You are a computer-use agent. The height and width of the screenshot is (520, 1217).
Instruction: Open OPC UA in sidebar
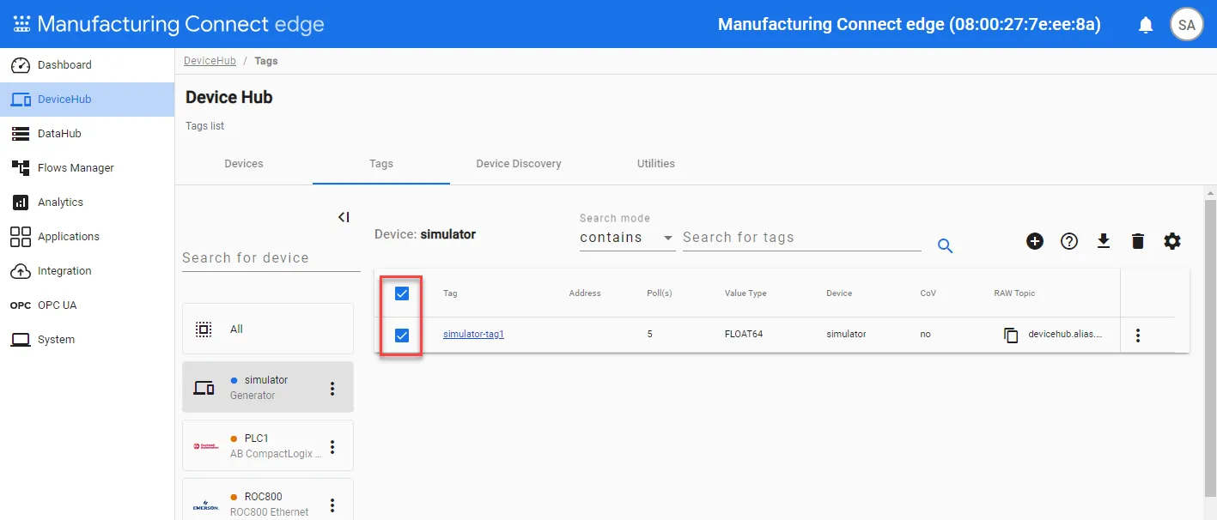(87, 305)
